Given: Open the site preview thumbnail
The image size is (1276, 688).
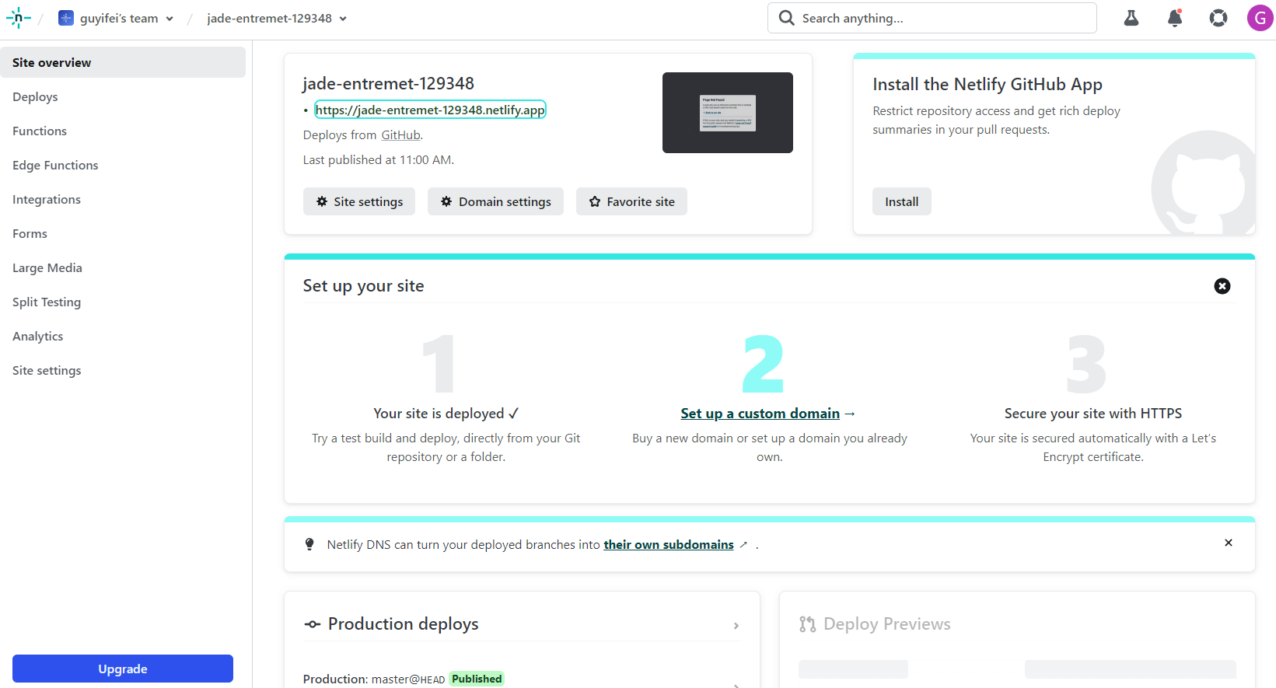Looking at the screenshot, I should [728, 113].
